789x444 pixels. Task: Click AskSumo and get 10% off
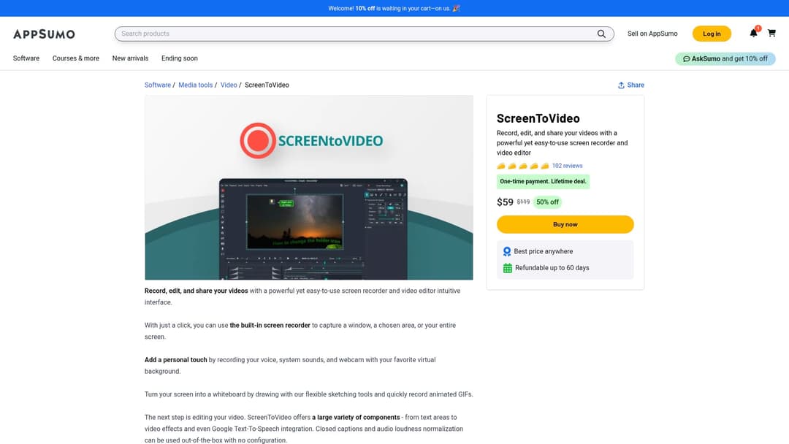point(725,59)
